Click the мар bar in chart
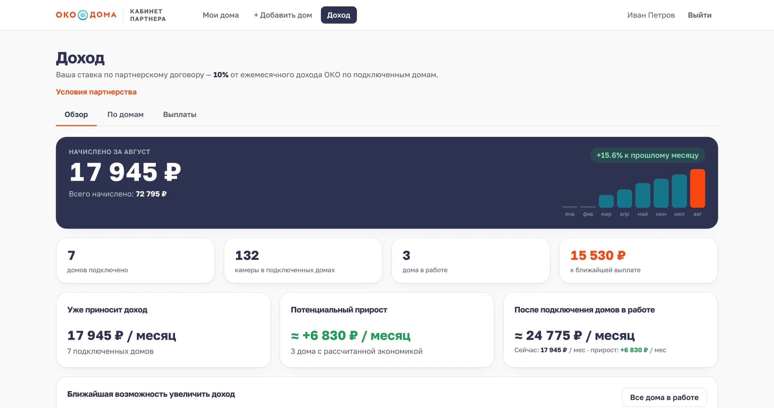 (606, 201)
